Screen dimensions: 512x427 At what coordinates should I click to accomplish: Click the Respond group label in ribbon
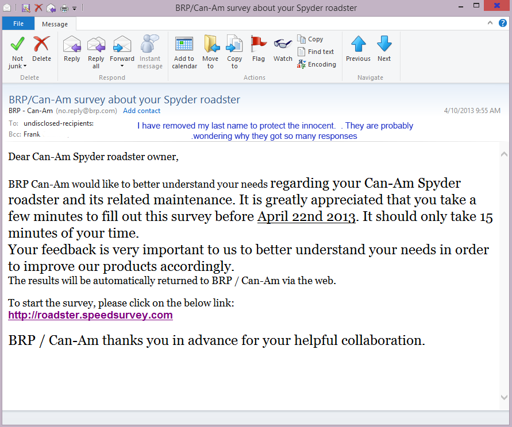point(112,77)
